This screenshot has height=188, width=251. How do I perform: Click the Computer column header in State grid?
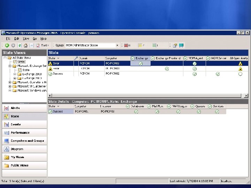point(117,58)
